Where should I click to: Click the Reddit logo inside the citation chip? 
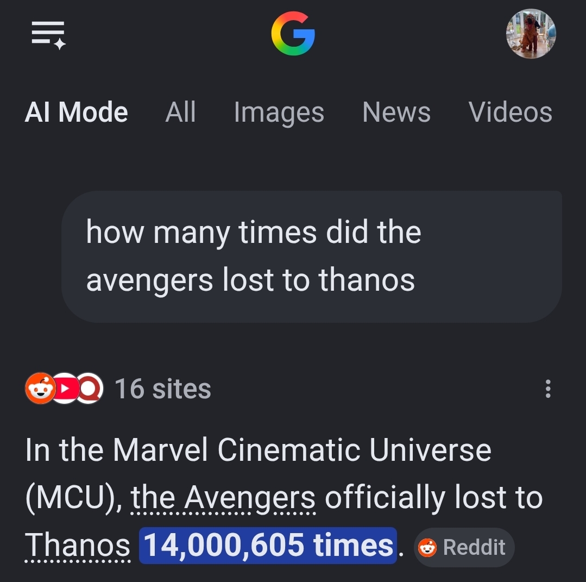[x=427, y=548]
